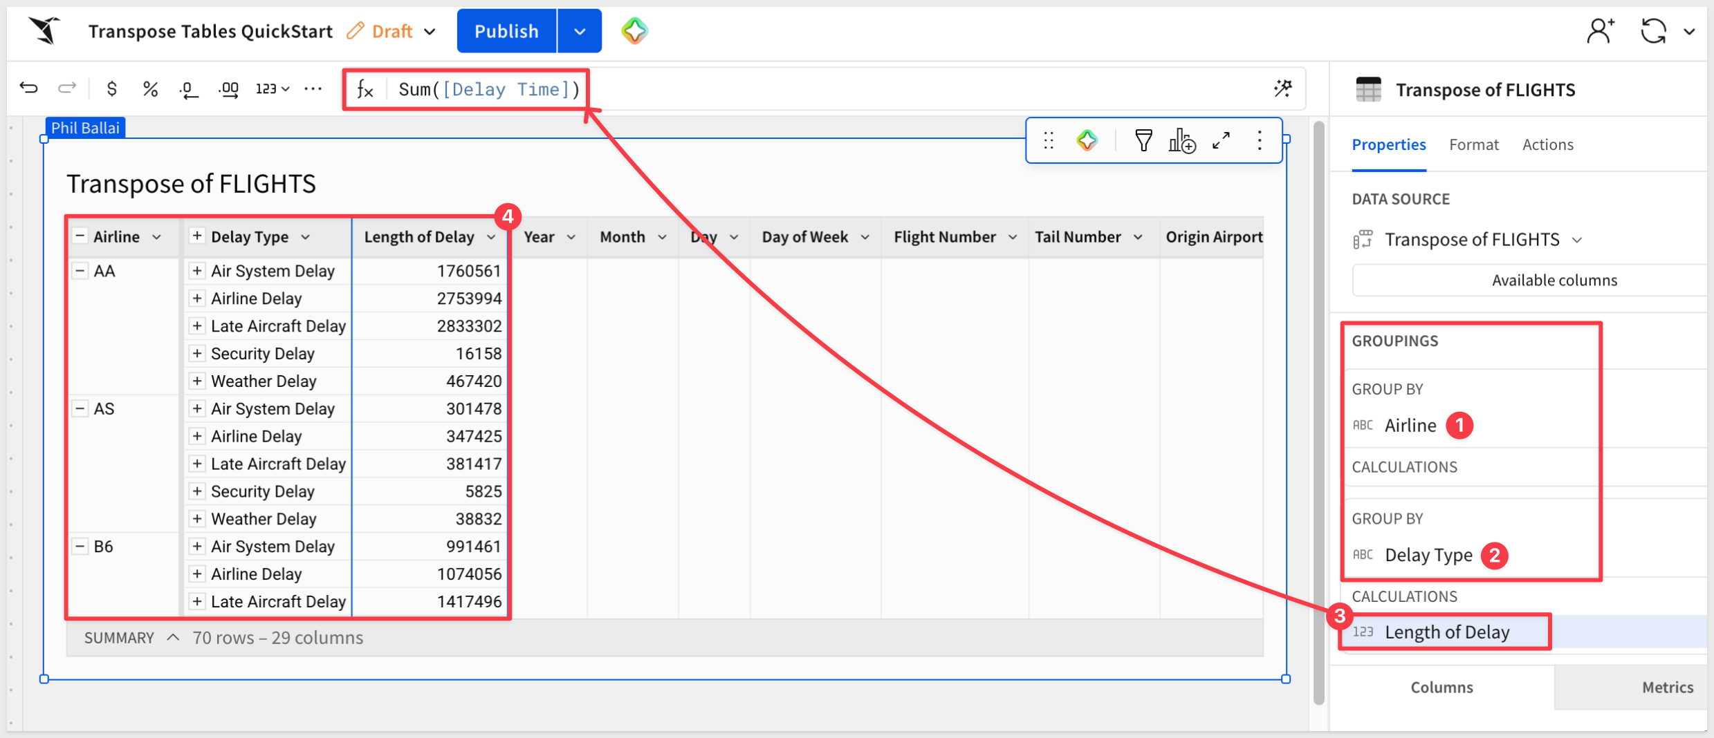Click the undo arrow icon
The width and height of the screenshot is (1714, 738).
coord(28,88)
